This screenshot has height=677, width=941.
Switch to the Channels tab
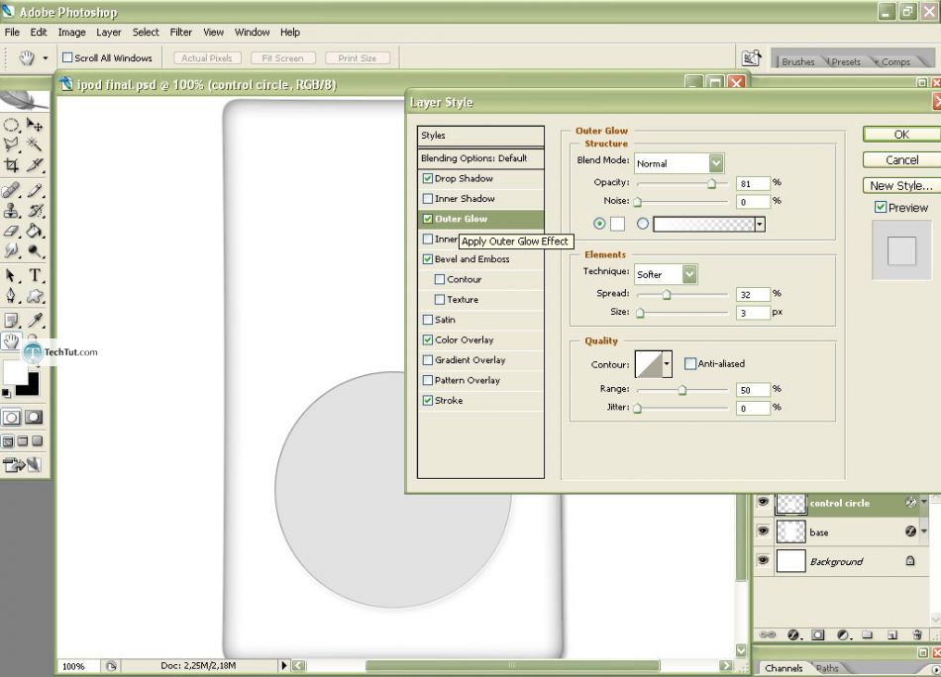[784, 668]
